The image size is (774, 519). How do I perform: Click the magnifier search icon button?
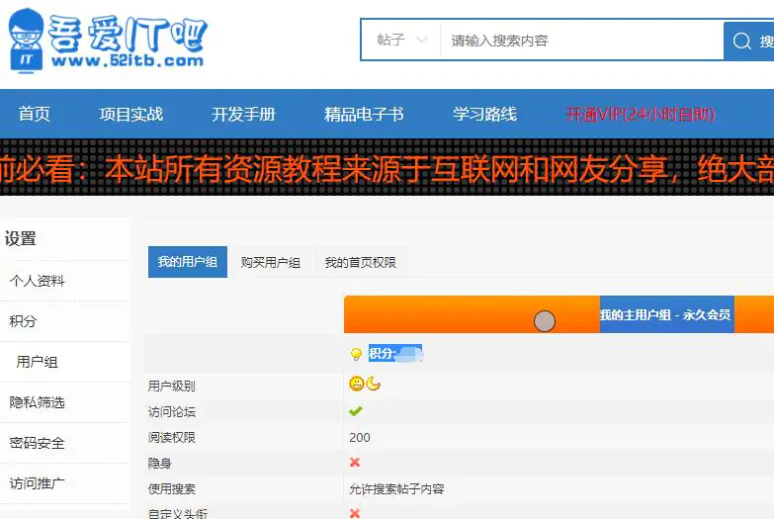(749, 41)
